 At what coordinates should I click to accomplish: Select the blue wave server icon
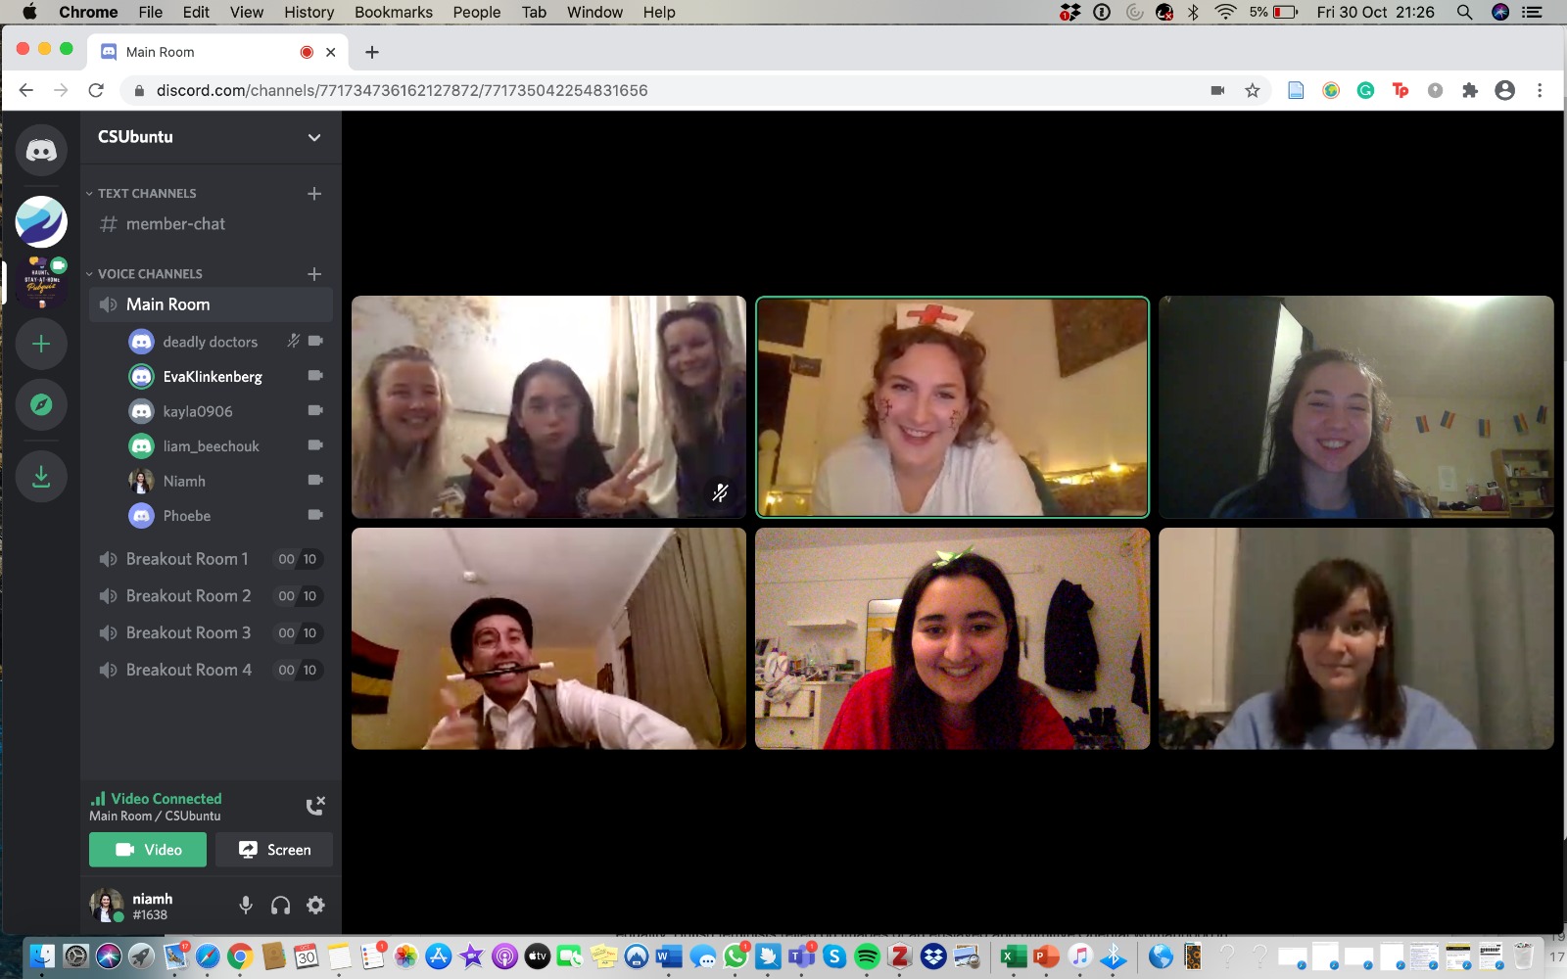[x=41, y=221]
